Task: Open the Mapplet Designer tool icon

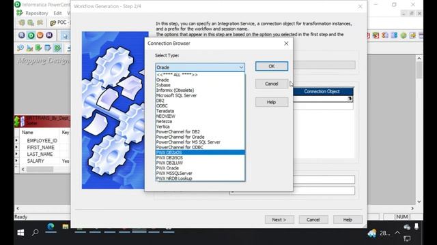Action: [48, 48]
